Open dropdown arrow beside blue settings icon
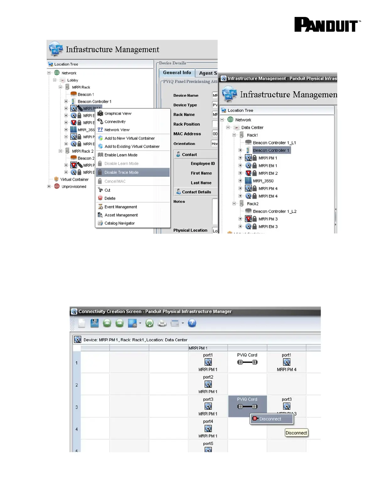The image size is (384, 497). pos(140,323)
